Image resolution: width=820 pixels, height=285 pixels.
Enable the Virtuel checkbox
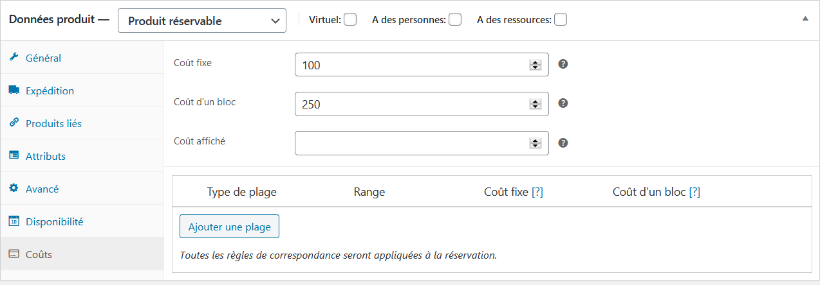[350, 20]
